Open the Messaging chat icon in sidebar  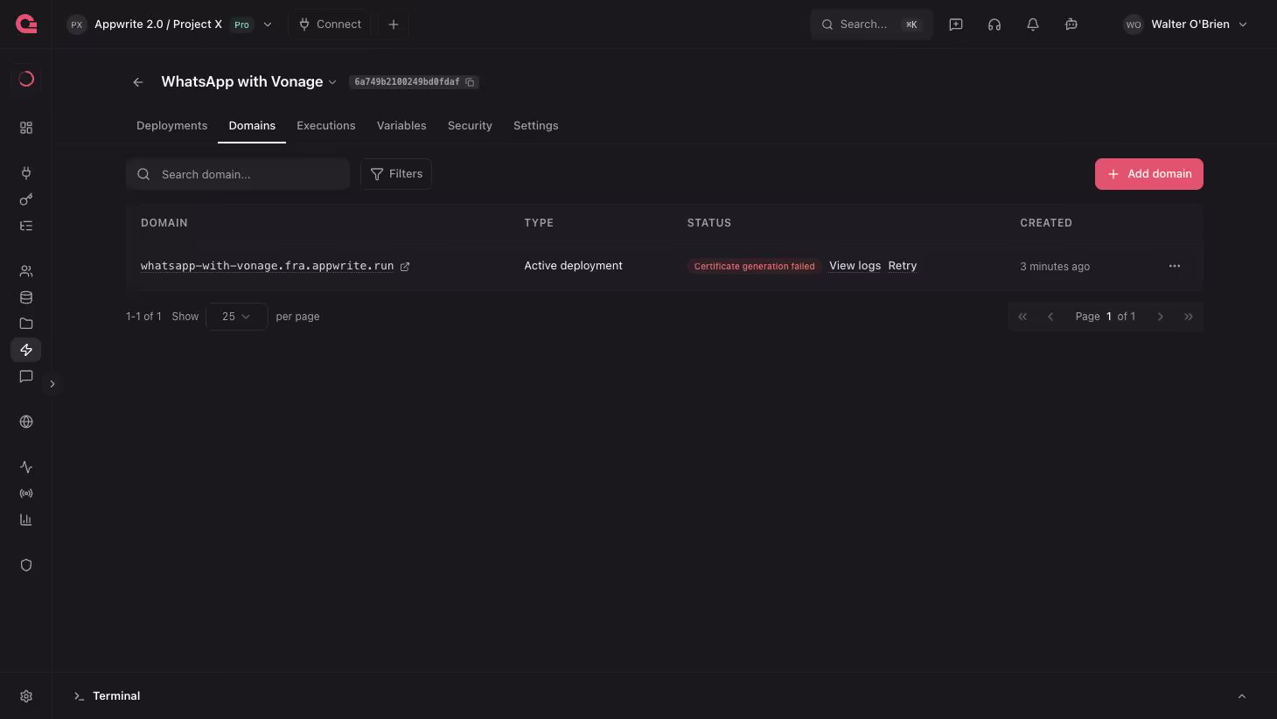tap(26, 376)
